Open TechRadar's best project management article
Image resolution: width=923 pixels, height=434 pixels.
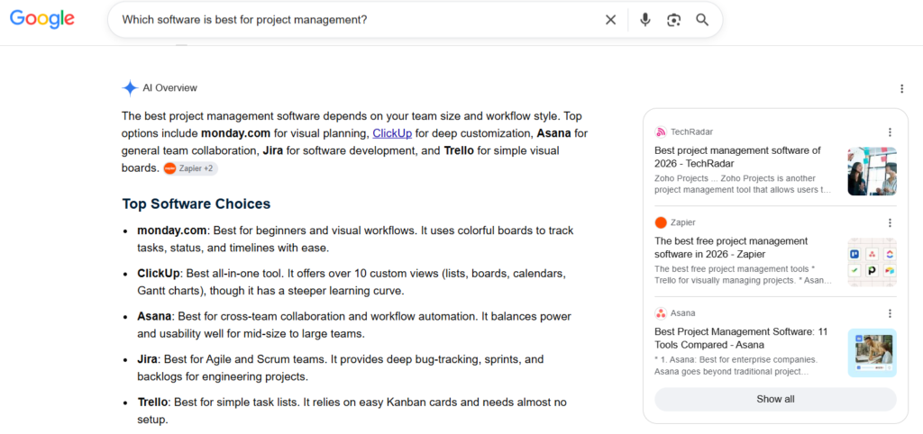[737, 157]
